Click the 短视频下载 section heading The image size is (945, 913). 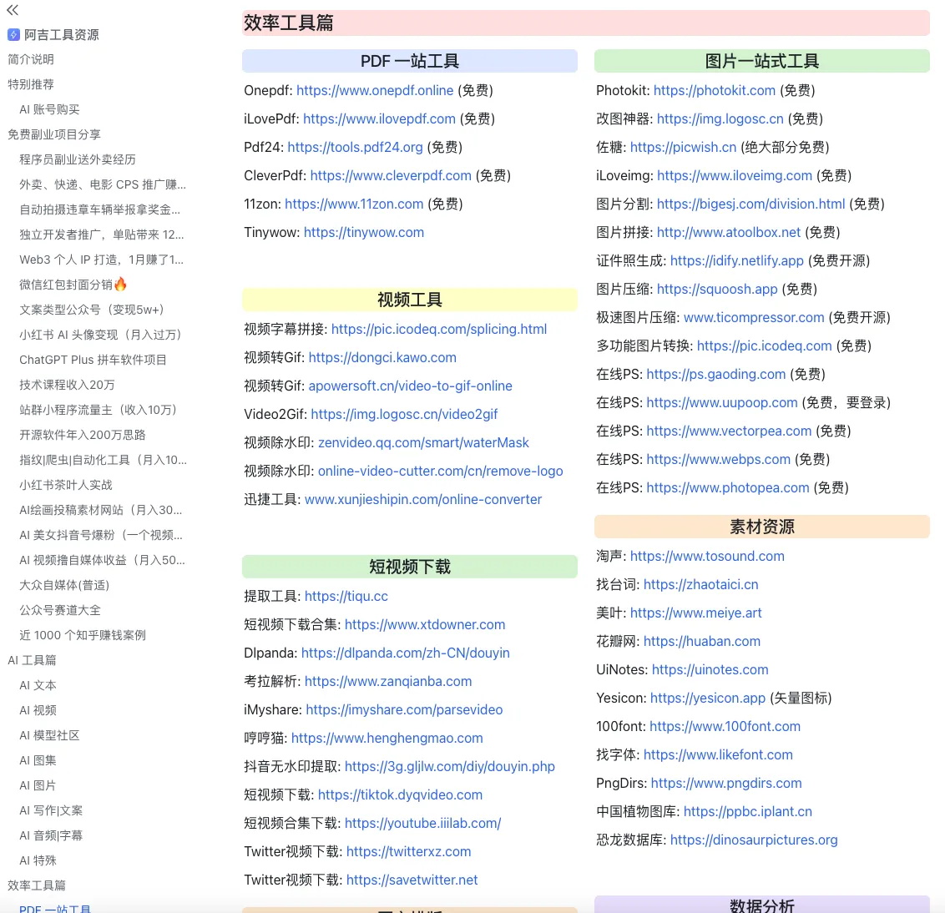(x=410, y=567)
